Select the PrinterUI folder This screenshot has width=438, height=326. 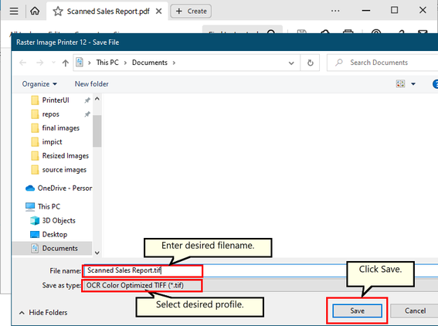56,100
